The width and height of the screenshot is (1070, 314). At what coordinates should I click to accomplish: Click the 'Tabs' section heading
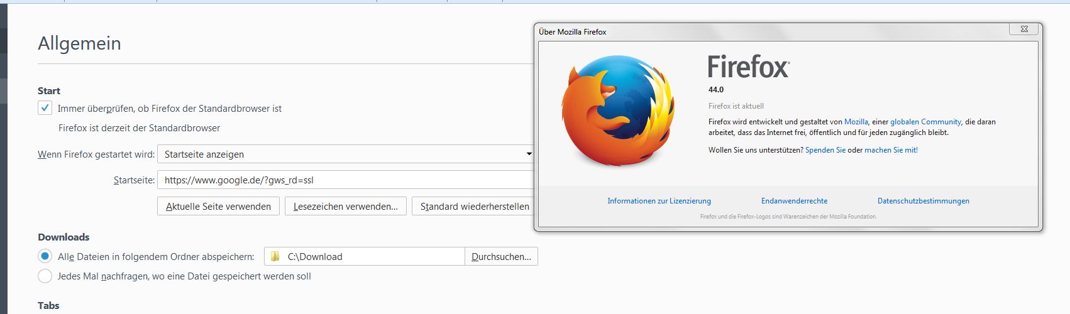(x=48, y=306)
